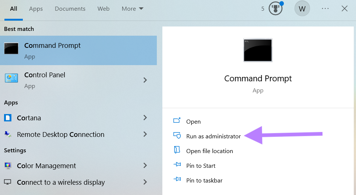Select the wireless display monitor icon

coord(7,182)
